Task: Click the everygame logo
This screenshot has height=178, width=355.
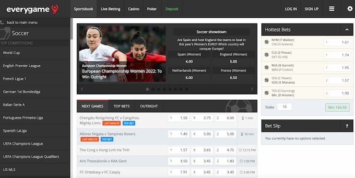Action: 32,9
